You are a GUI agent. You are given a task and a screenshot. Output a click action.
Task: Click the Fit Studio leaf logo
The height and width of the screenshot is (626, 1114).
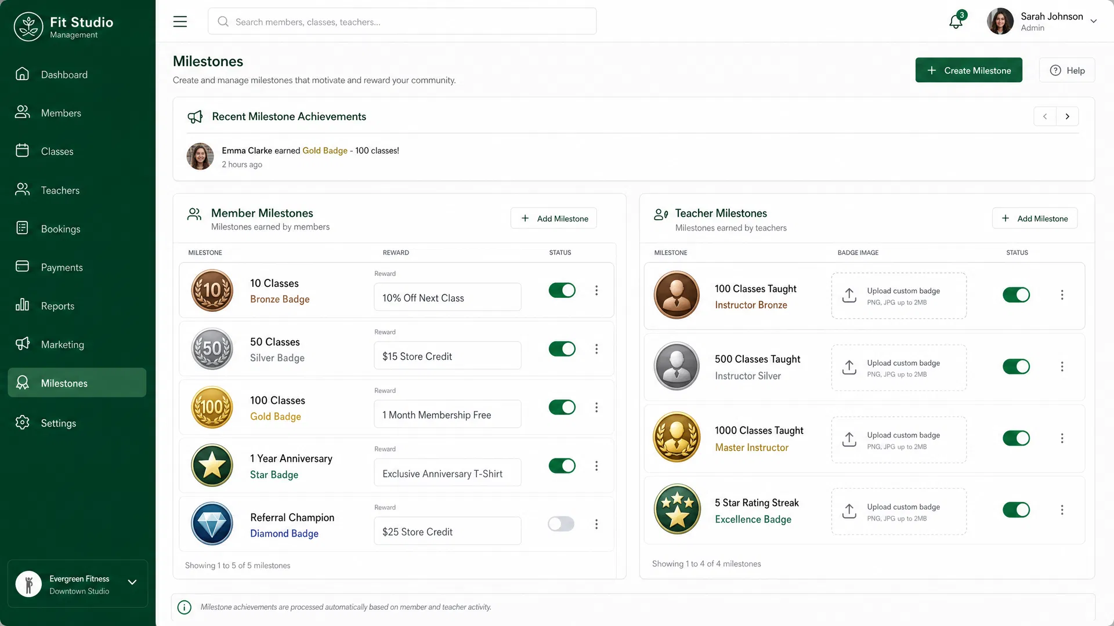tap(28, 27)
